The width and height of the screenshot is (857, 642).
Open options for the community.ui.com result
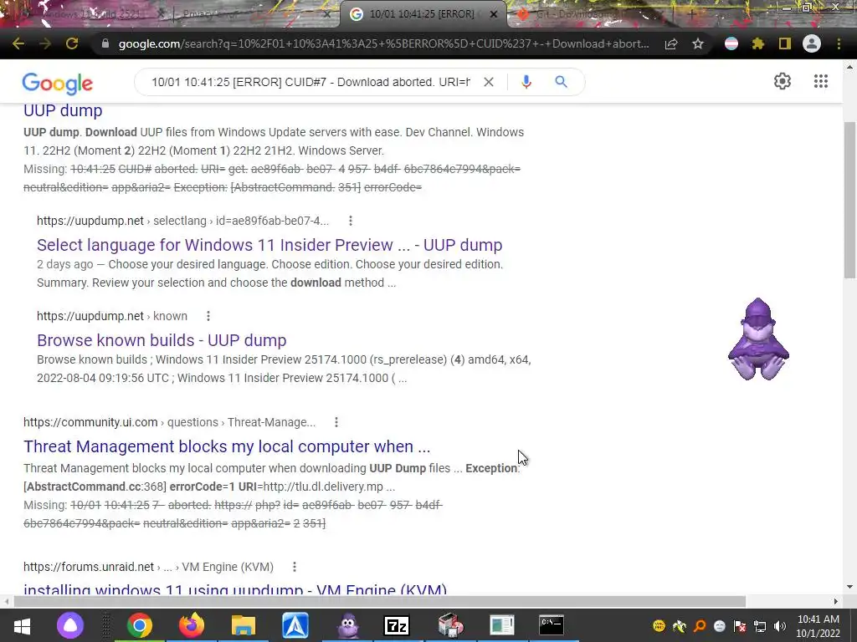pyautogui.click(x=336, y=422)
